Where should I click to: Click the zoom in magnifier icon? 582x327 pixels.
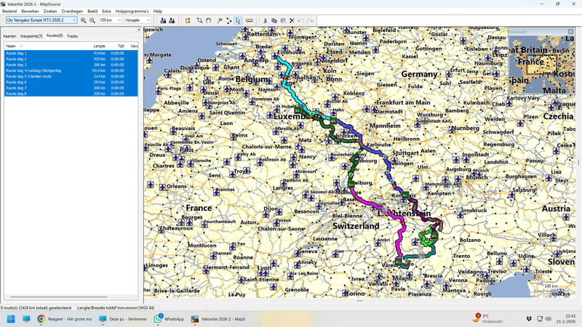[83, 20]
